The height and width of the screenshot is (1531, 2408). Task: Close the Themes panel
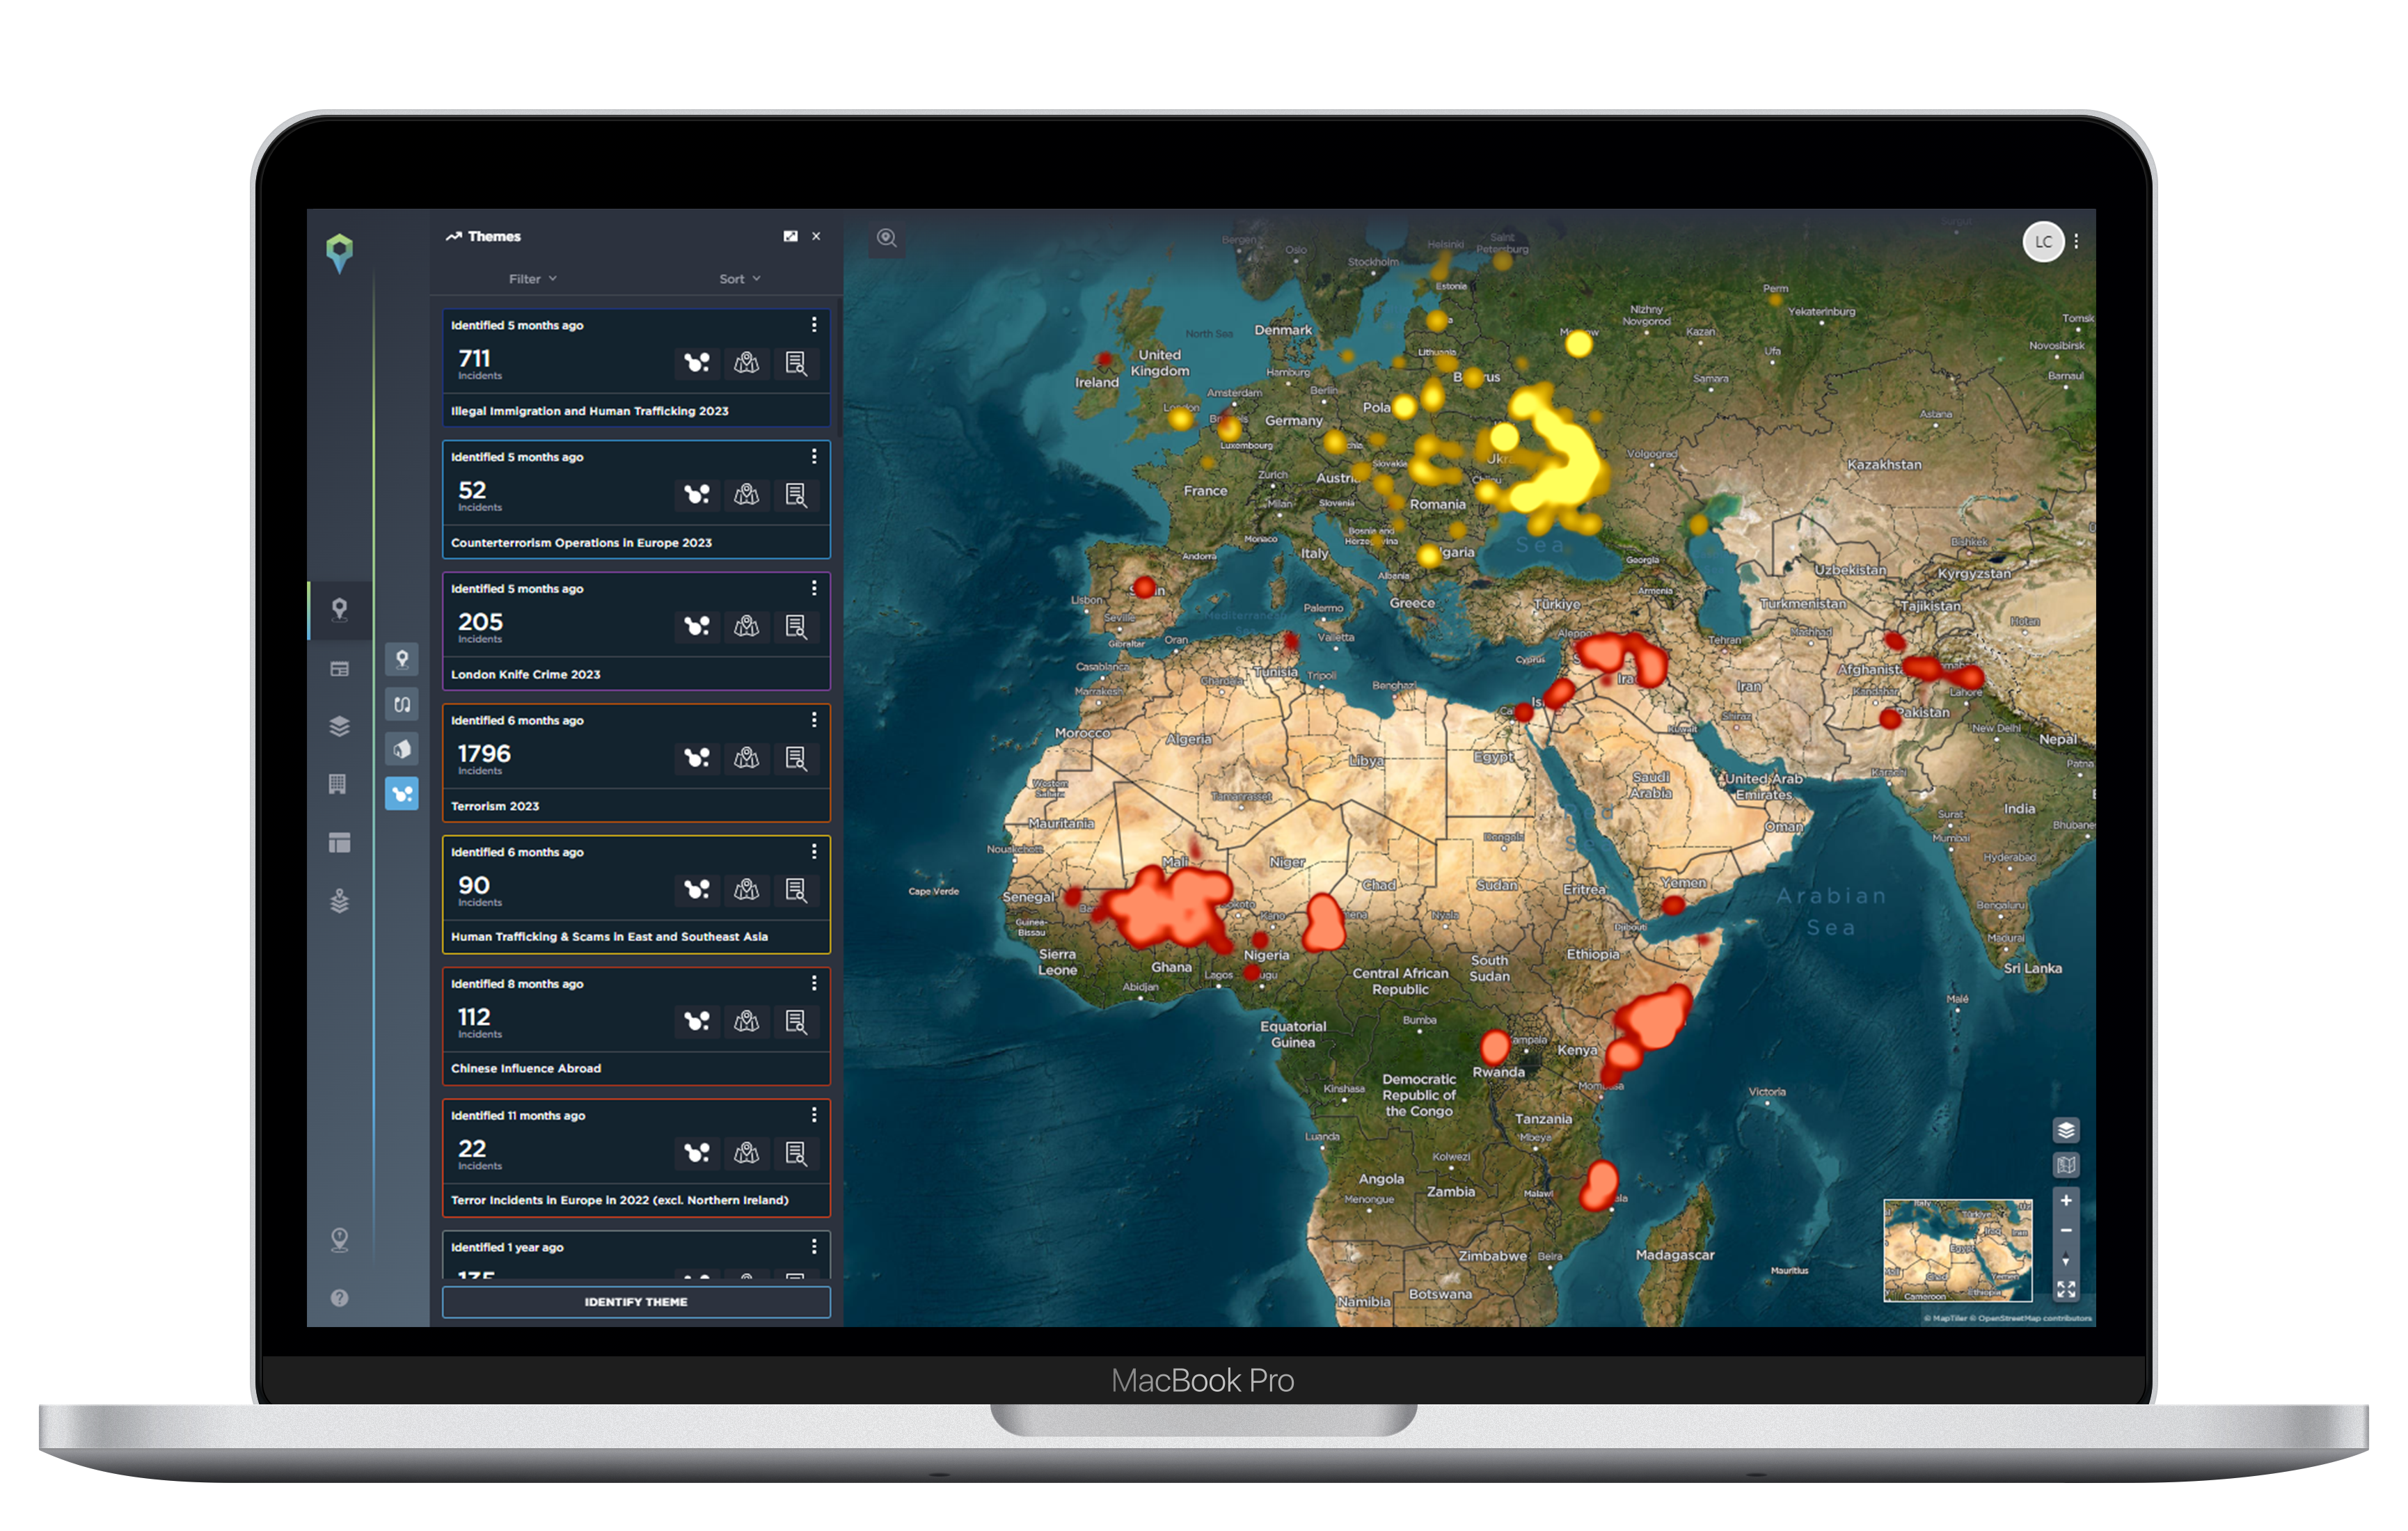coord(817,236)
